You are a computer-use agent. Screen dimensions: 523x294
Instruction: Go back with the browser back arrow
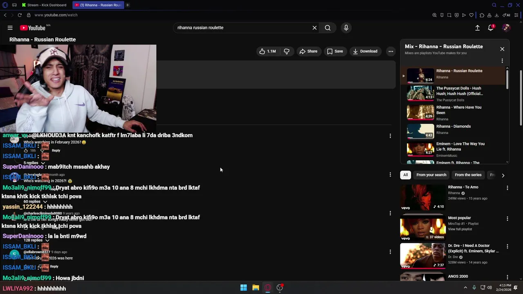pyautogui.click(x=5, y=15)
